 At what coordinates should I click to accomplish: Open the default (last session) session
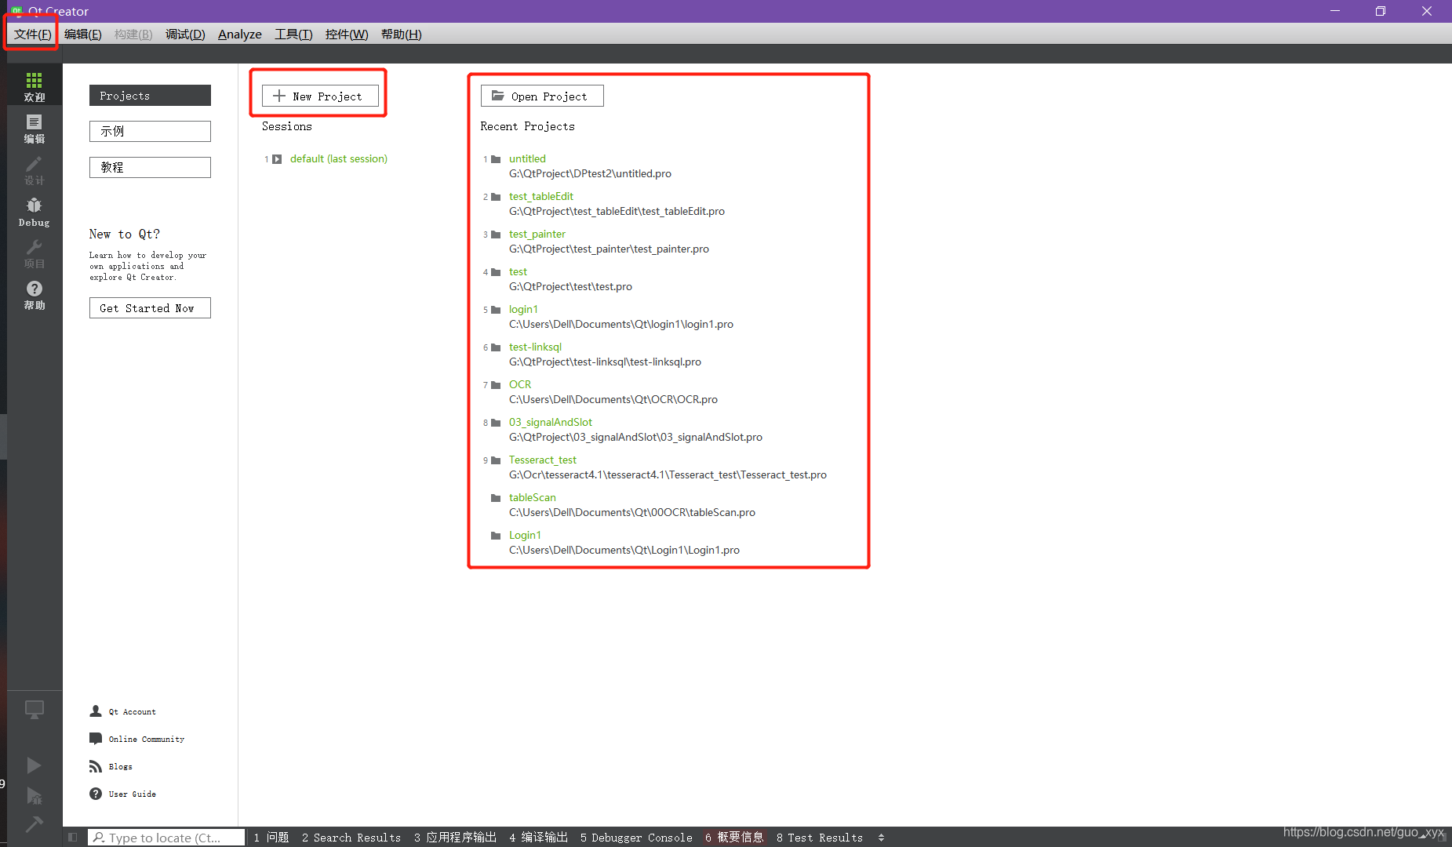[339, 158]
